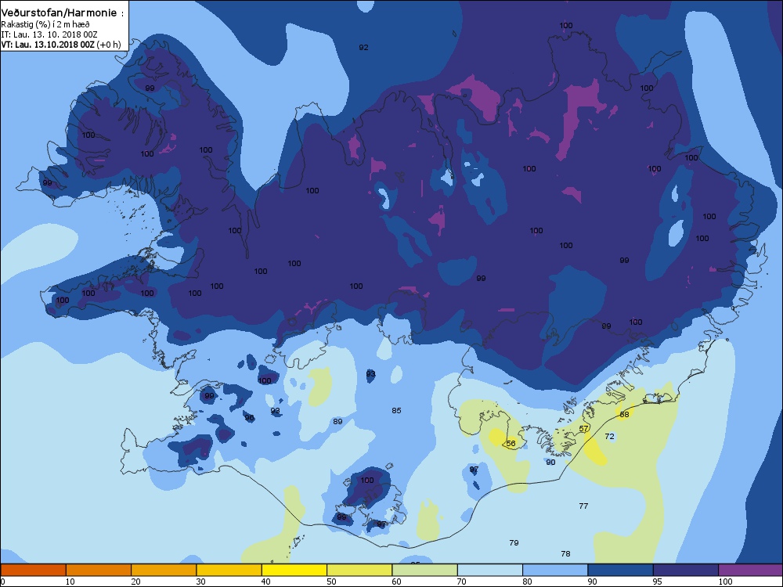
Task: Click the humidity value 79 on the map
Action: click(x=514, y=542)
